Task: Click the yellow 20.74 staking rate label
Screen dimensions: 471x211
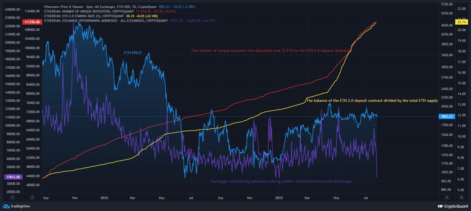Action: (x=462, y=22)
